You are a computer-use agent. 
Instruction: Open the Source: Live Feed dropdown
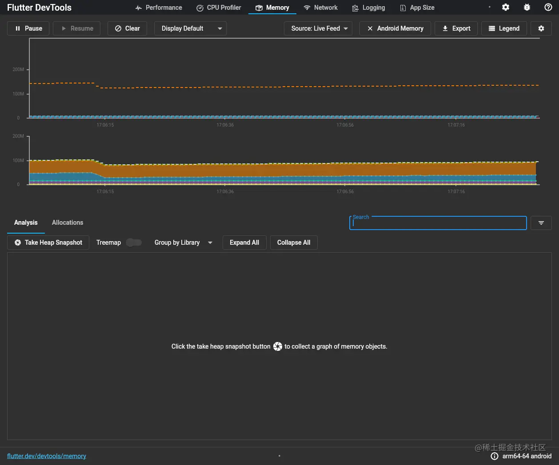click(318, 28)
